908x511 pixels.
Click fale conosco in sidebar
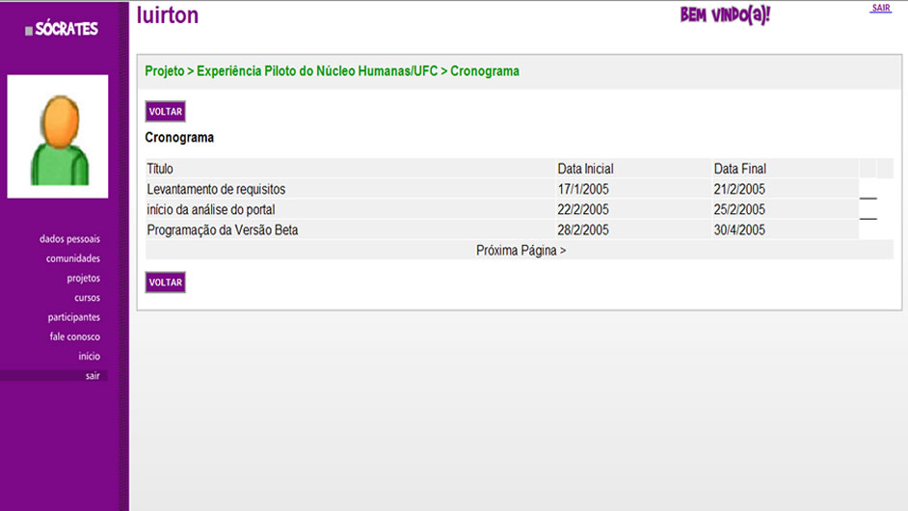click(74, 336)
